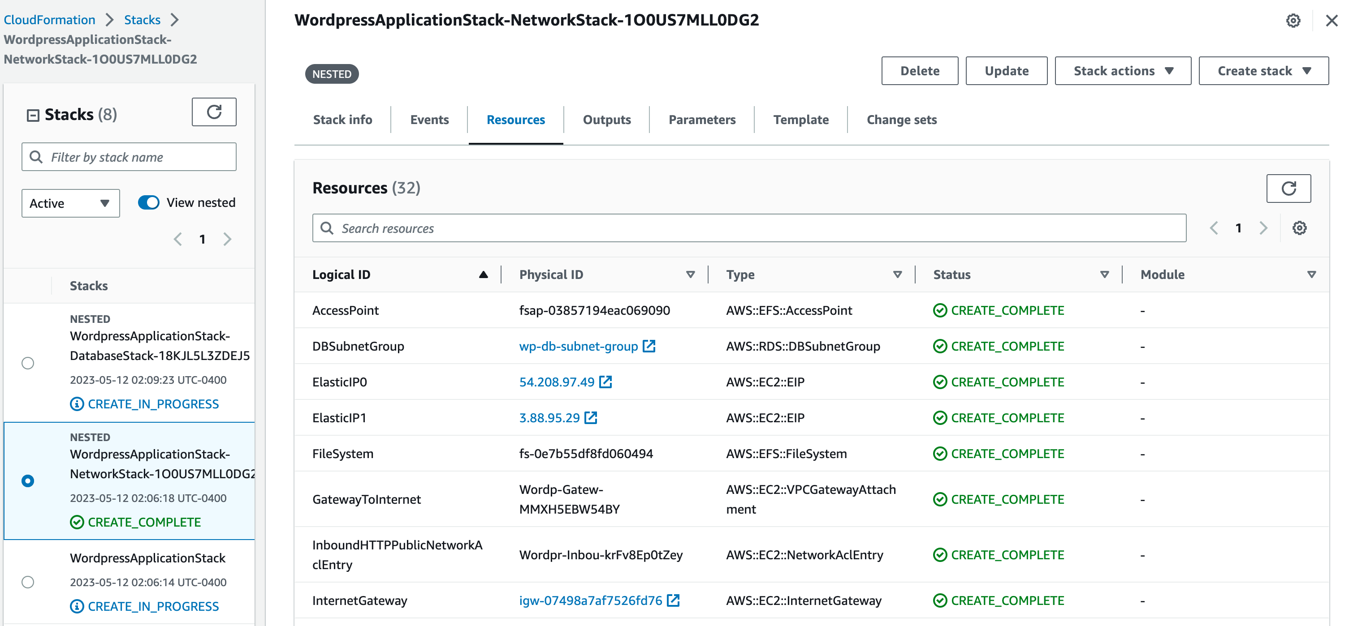
Task: Open the Stack actions dropdown
Action: click(1123, 71)
